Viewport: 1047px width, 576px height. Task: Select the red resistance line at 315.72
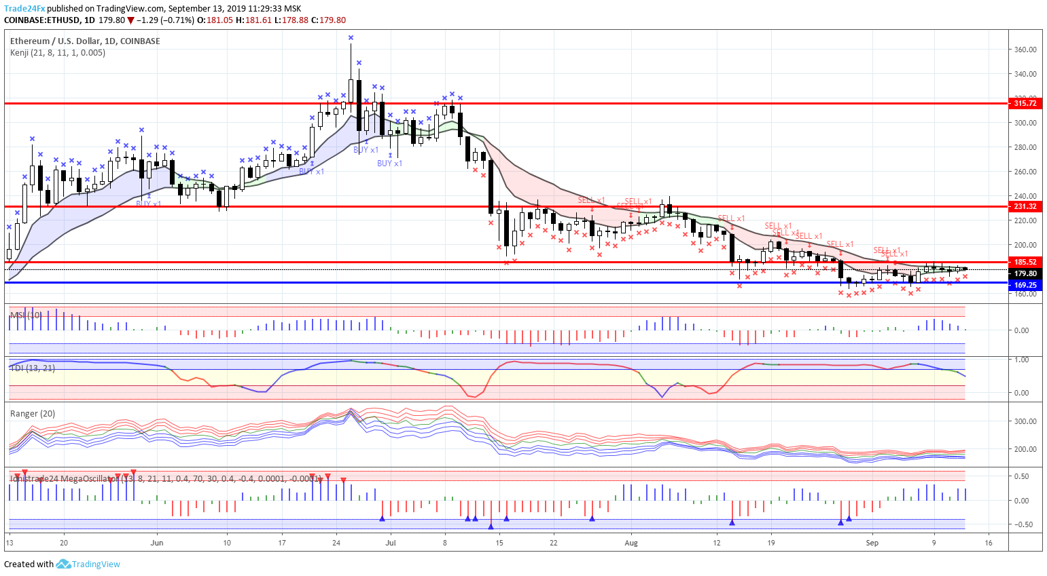click(x=506, y=103)
